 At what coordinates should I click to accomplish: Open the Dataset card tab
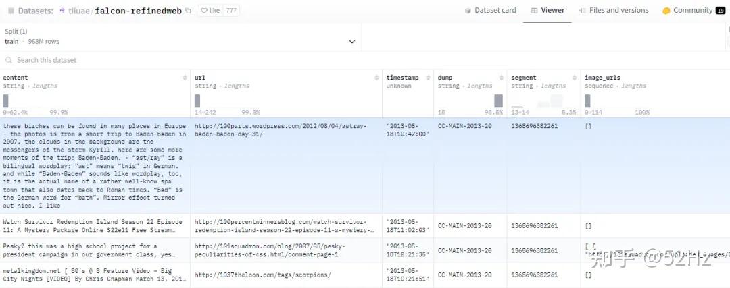coord(490,10)
